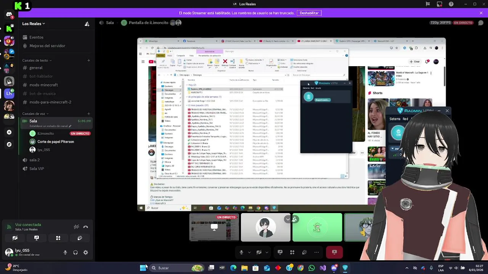Image resolution: width=488 pixels, height=274 pixels.
Task: Create a text channel with plus icon
Action: click(88, 61)
